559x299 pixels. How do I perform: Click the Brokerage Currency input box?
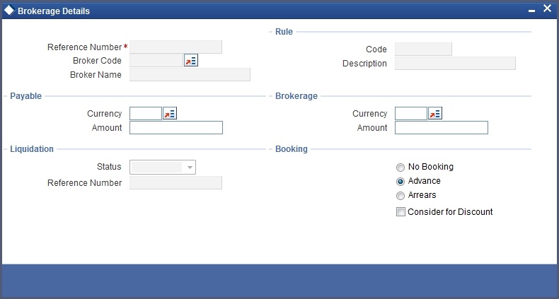pyautogui.click(x=411, y=114)
